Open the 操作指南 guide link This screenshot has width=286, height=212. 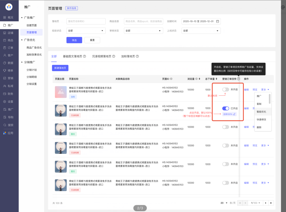pos(71,8)
